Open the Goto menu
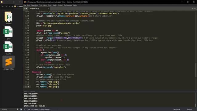197x111 pixels. 50,5
